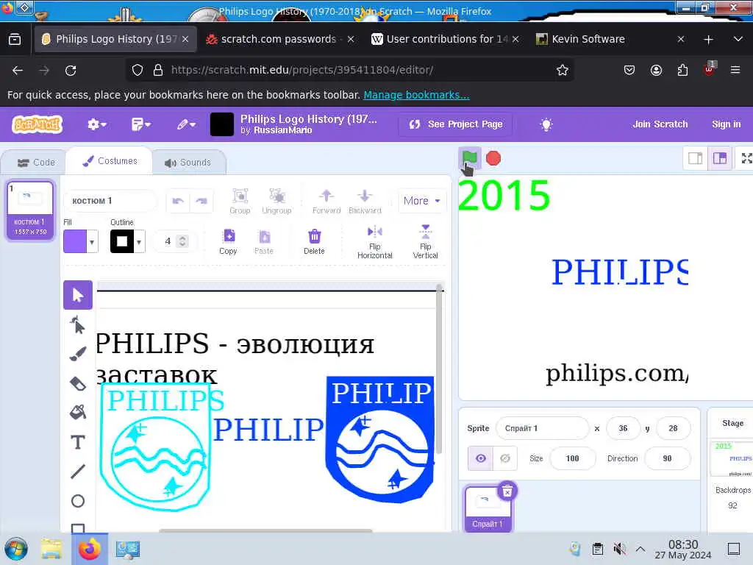Stop the project with red button
Image resolution: width=753 pixels, height=565 pixels.
(x=493, y=158)
